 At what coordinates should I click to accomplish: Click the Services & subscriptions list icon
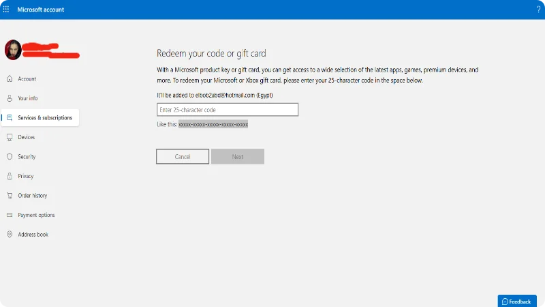(10, 117)
